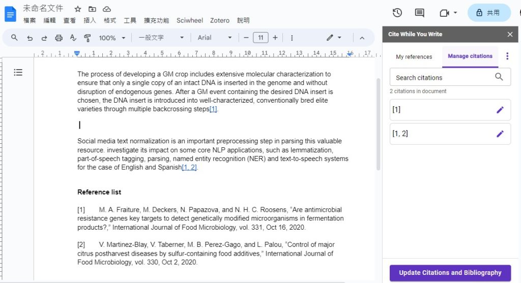521x283 pixels.
Task: Open the 插入 menu
Action: pos(90,20)
